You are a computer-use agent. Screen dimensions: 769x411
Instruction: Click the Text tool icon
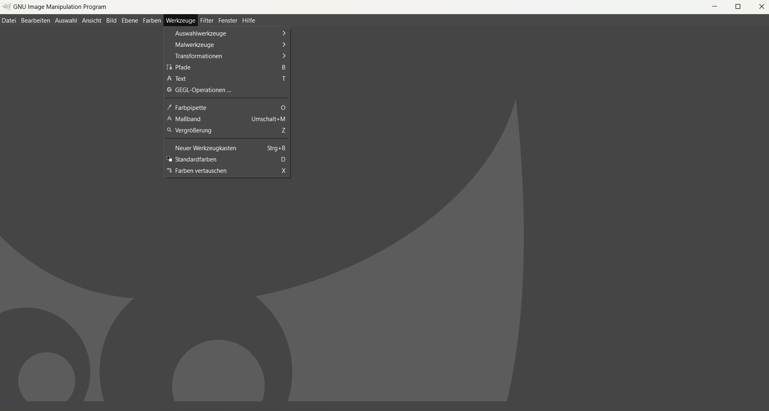point(170,79)
